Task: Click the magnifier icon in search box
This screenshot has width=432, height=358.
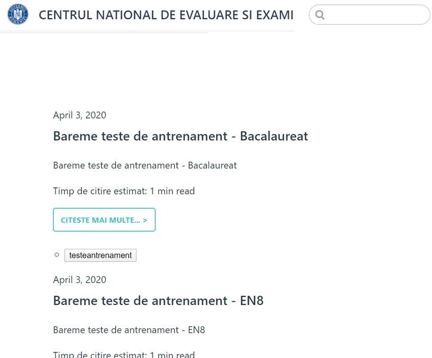Action: click(x=320, y=15)
